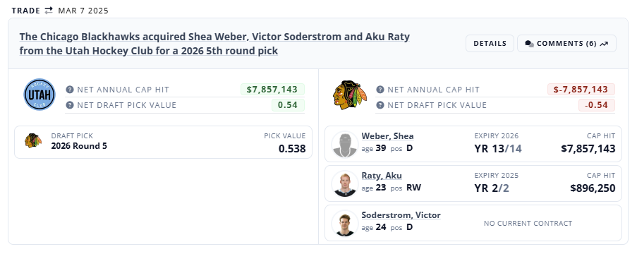Click the help icon beside Utah Net Annual Cap Hit
This screenshot has height=254, width=637.
(x=70, y=90)
